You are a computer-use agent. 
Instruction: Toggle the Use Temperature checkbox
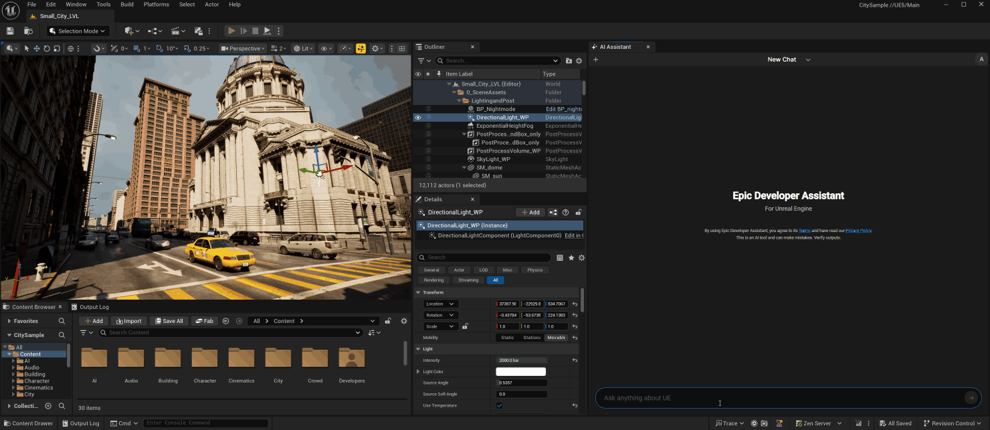coord(500,406)
